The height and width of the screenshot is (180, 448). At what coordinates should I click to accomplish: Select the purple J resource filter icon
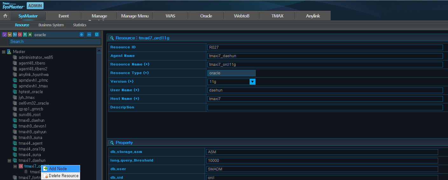(4, 35)
